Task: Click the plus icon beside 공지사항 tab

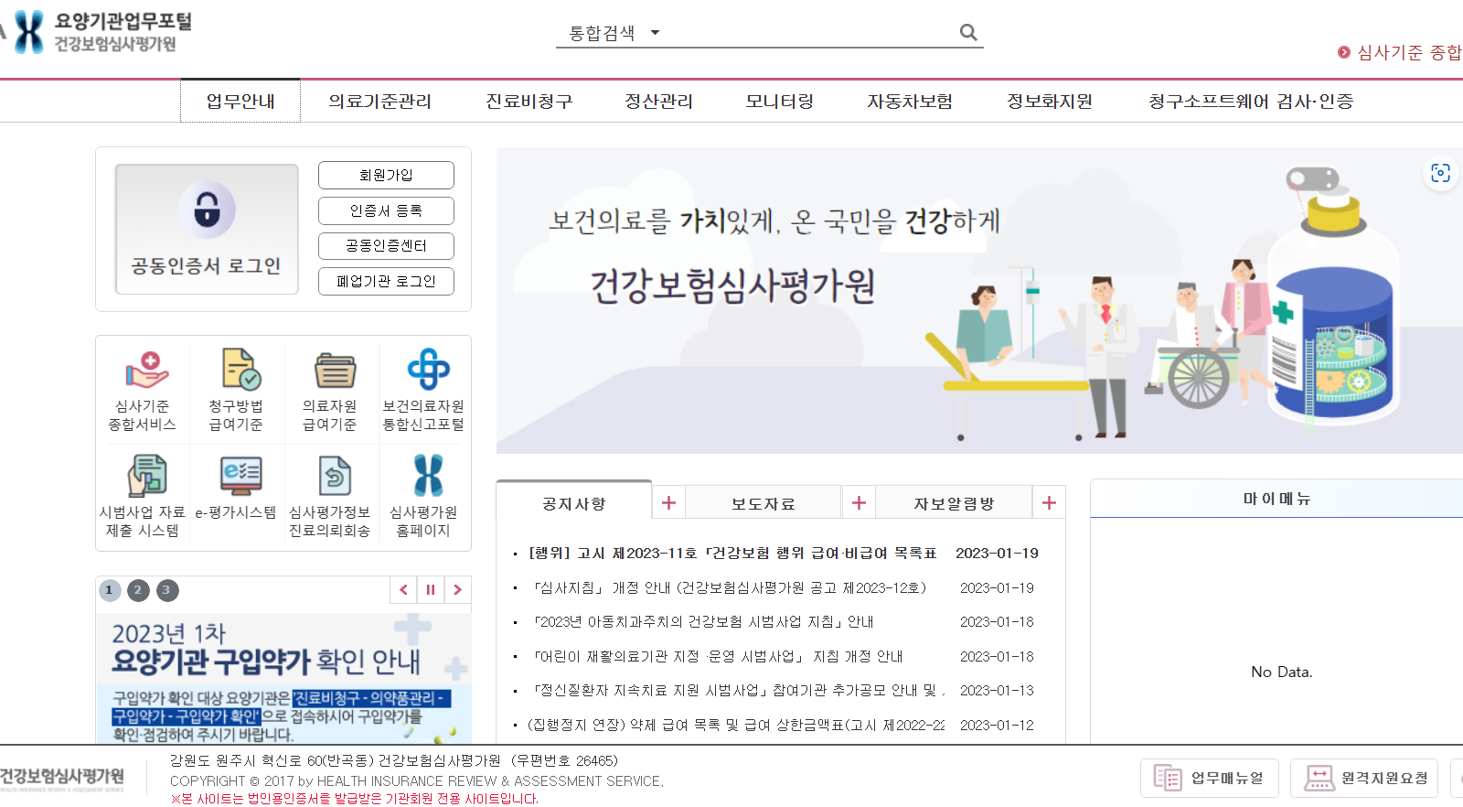Action: pyautogui.click(x=669, y=503)
